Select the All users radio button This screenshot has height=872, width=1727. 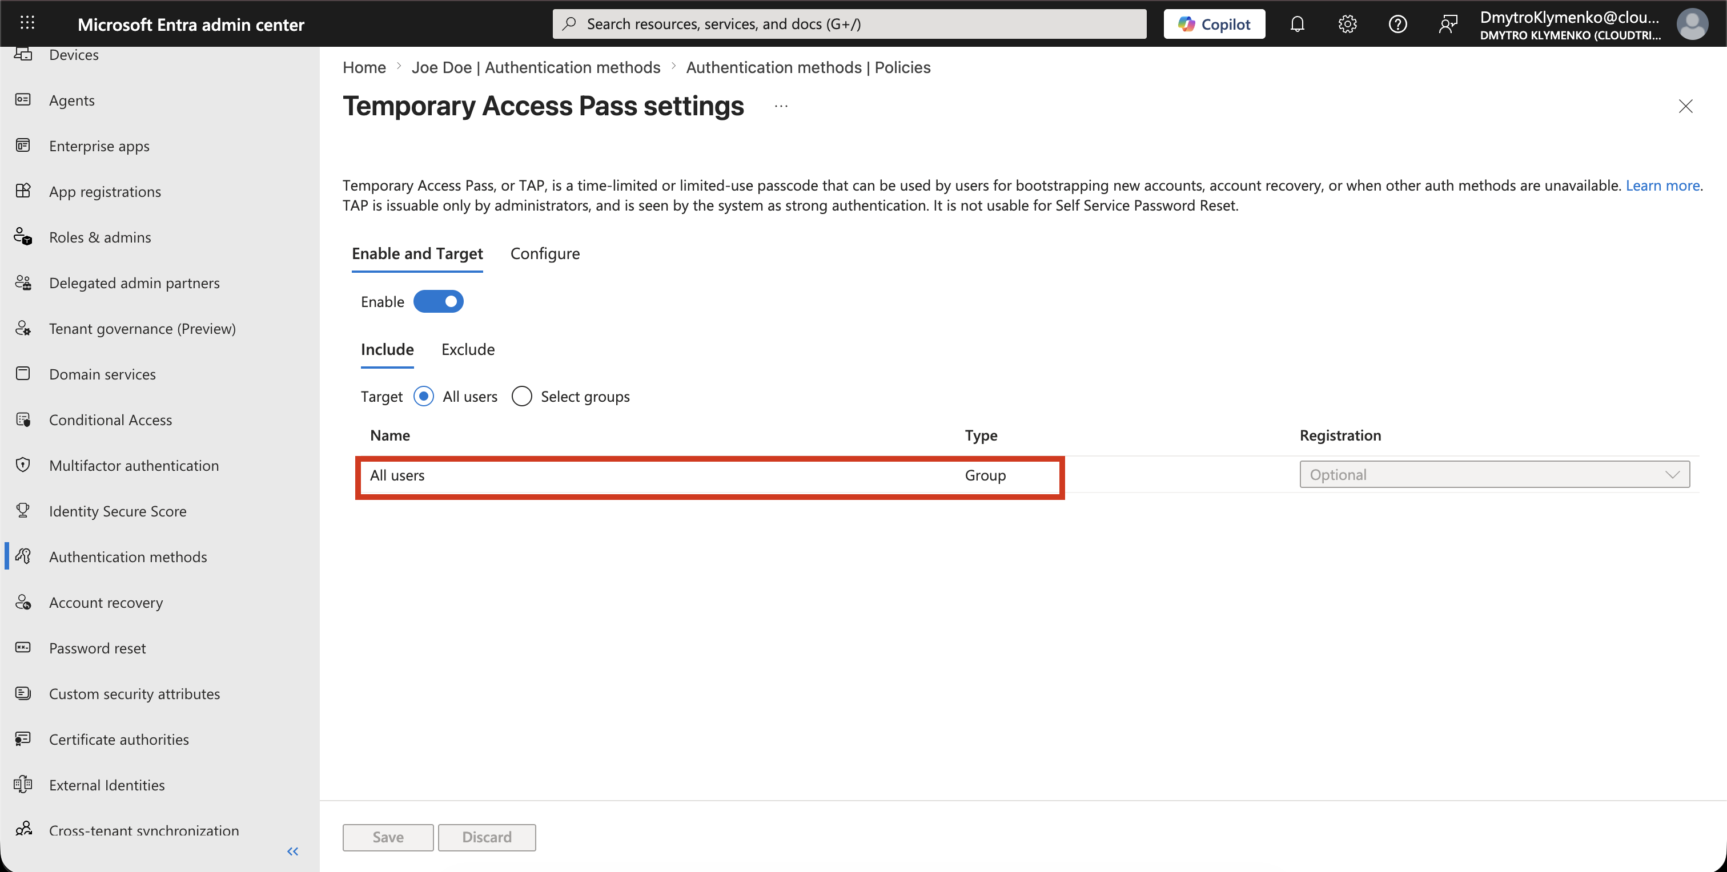(x=424, y=397)
